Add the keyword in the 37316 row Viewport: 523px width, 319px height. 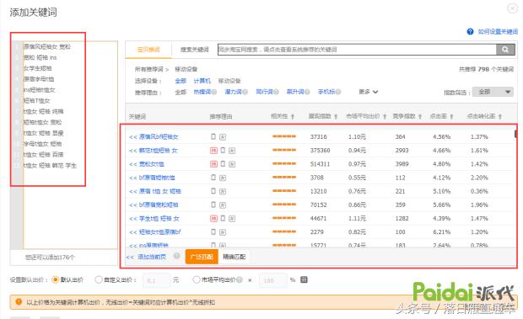click(x=154, y=136)
